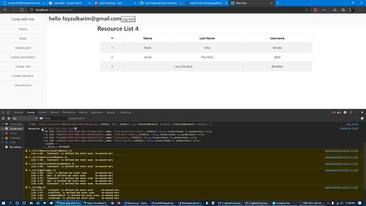Viewport: 366px width, 206px height.
Task: Switch to the Application DevTools tab
Action: tap(97, 112)
